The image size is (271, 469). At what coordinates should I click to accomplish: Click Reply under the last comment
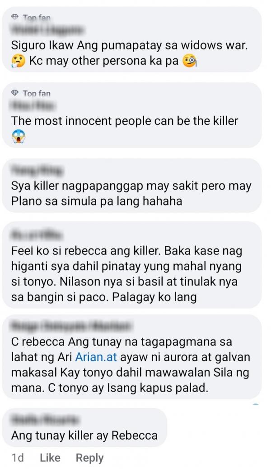[x=89, y=458]
